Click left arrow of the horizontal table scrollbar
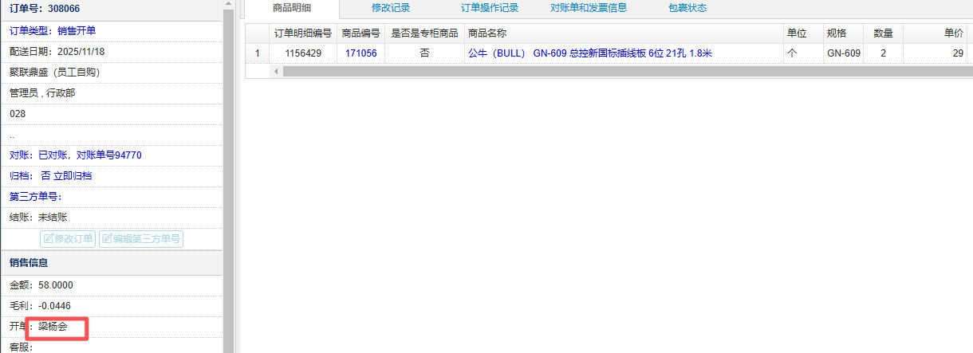This screenshot has height=353, width=973. point(276,72)
